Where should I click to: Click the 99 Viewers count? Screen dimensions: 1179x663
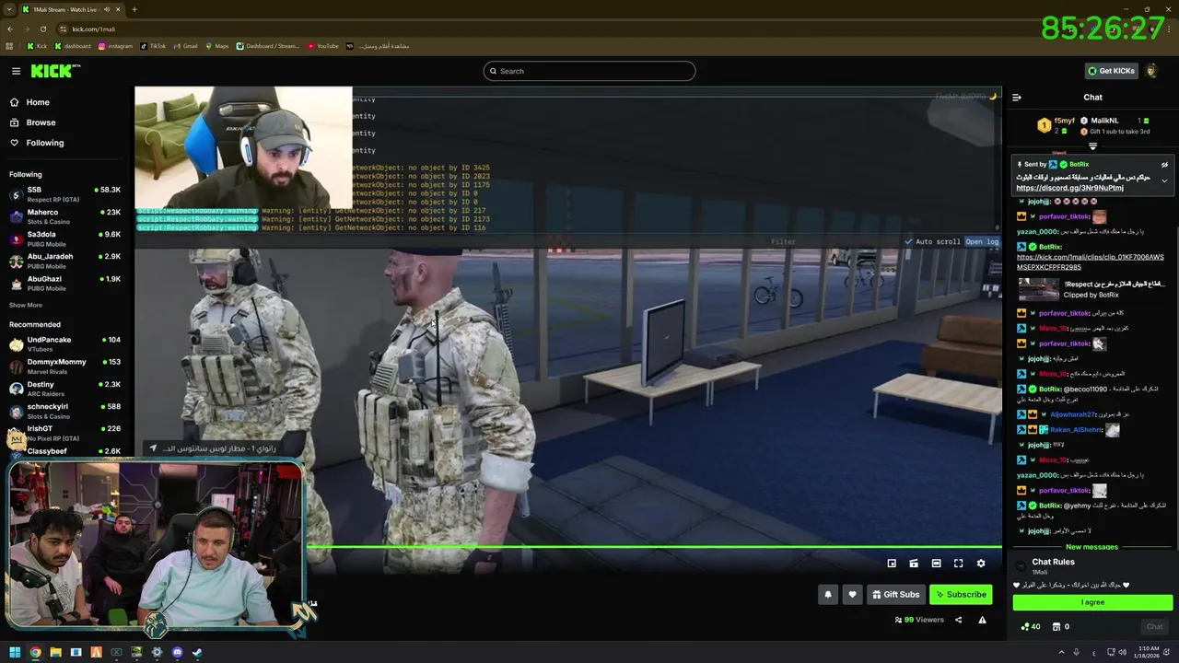919,620
